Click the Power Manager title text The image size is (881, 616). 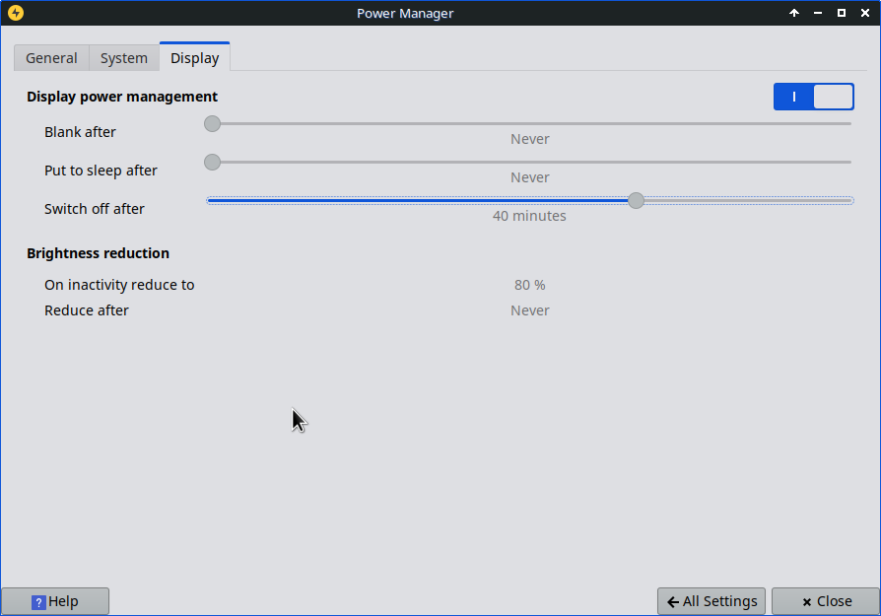click(405, 13)
